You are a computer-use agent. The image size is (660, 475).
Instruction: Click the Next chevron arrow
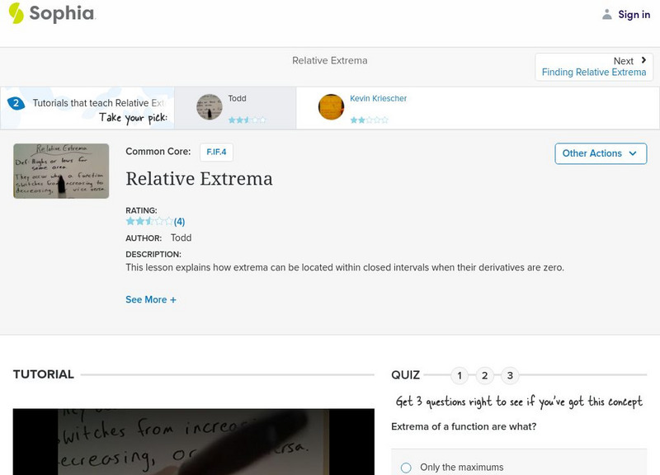pyautogui.click(x=643, y=60)
